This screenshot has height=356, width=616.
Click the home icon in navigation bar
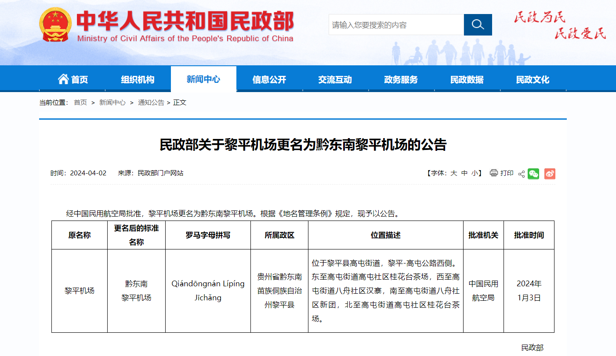[x=63, y=79]
